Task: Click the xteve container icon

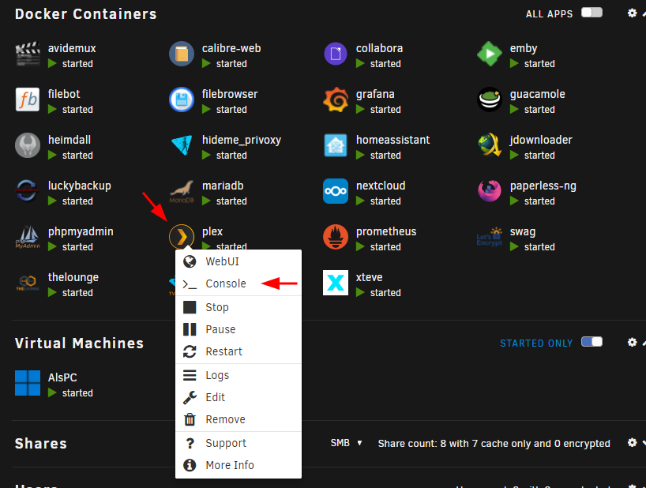Action: pos(336,283)
